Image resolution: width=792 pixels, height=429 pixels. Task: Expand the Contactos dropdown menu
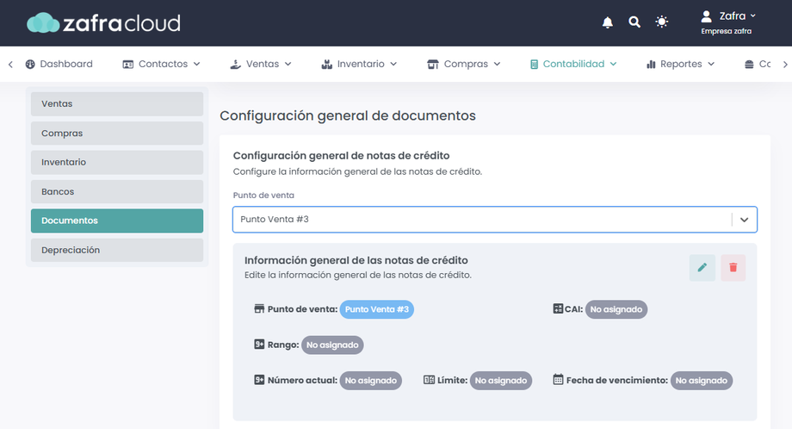click(x=161, y=64)
